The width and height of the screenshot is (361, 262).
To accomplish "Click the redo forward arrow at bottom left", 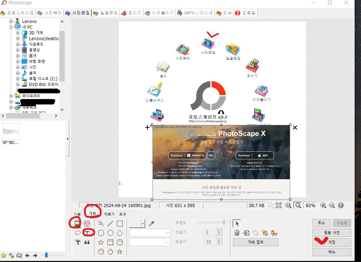I will click(x=35, y=255).
